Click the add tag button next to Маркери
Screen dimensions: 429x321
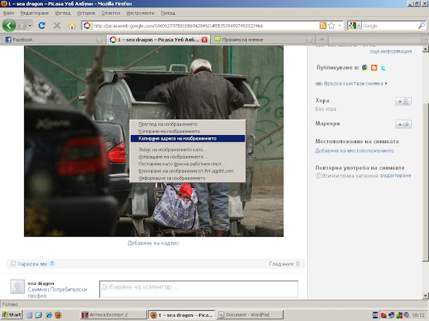click(404, 124)
